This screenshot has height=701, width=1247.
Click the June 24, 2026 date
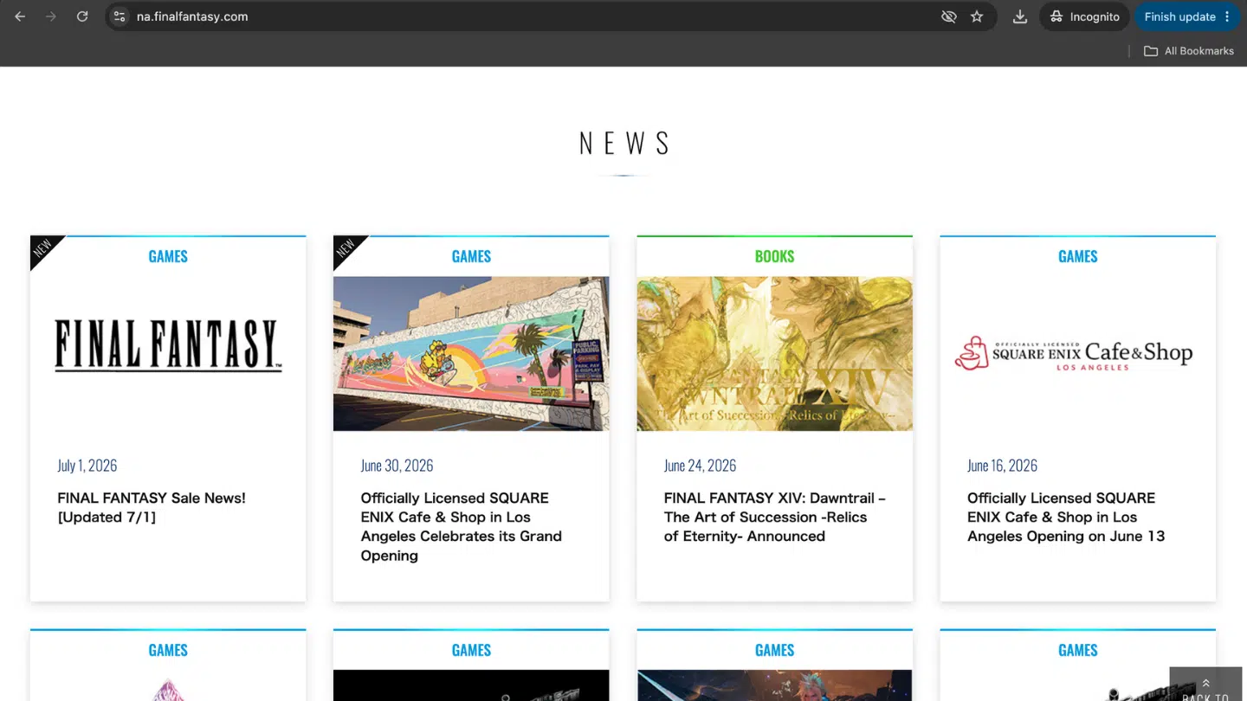click(700, 466)
